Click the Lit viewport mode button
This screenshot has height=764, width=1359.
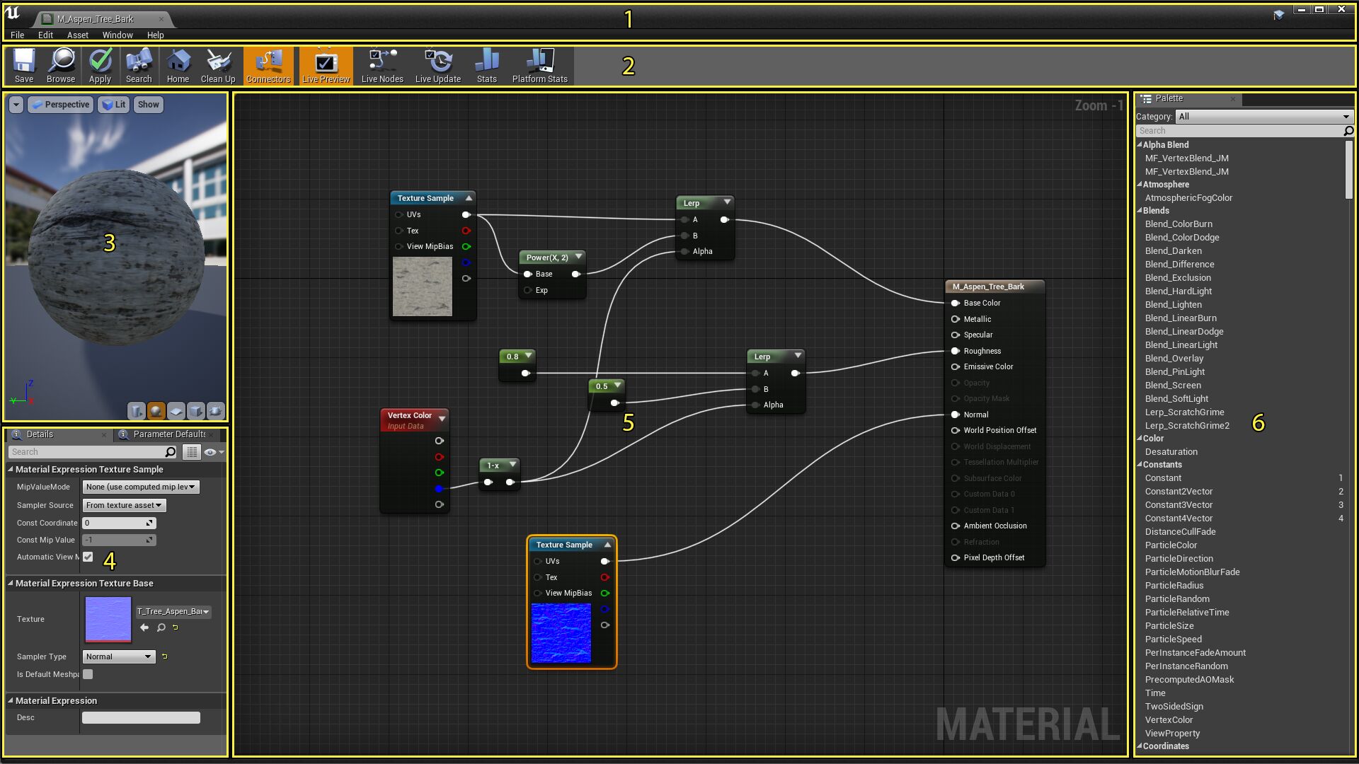pos(114,104)
